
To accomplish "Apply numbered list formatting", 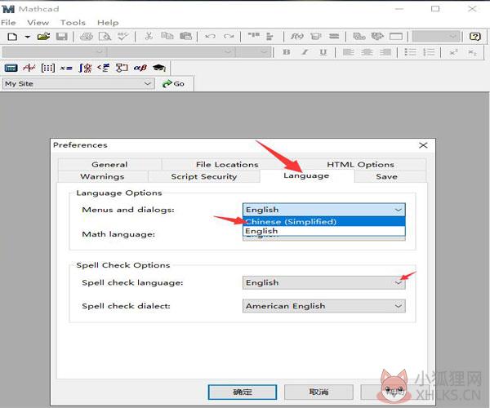I will [x=429, y=52].
